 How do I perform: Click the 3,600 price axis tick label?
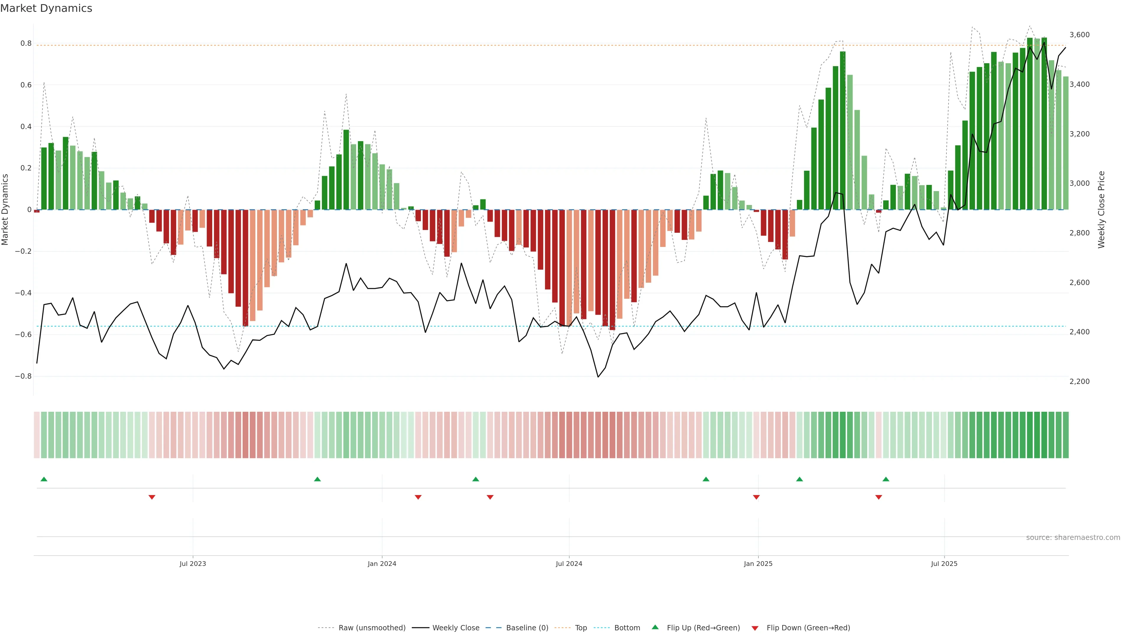point(1079,35)
